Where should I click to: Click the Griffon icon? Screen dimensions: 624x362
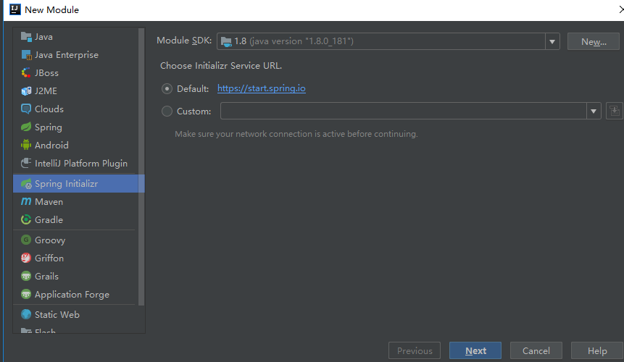click(x=26, y=258)
